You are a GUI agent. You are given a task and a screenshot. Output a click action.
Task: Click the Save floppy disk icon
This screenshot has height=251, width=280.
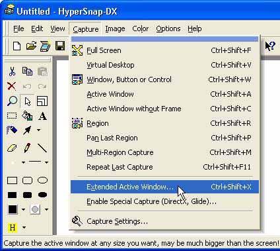[x=60, y=46]
